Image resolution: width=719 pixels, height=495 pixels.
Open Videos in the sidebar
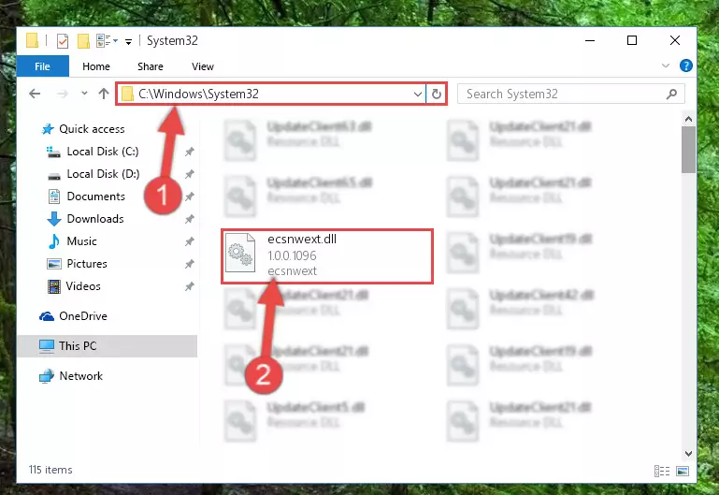click(x=83, y=286)
